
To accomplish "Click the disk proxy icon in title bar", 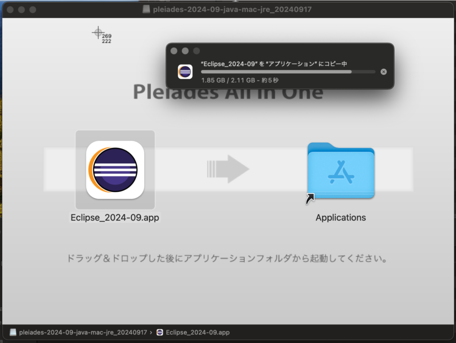I will tap(147, 9).
